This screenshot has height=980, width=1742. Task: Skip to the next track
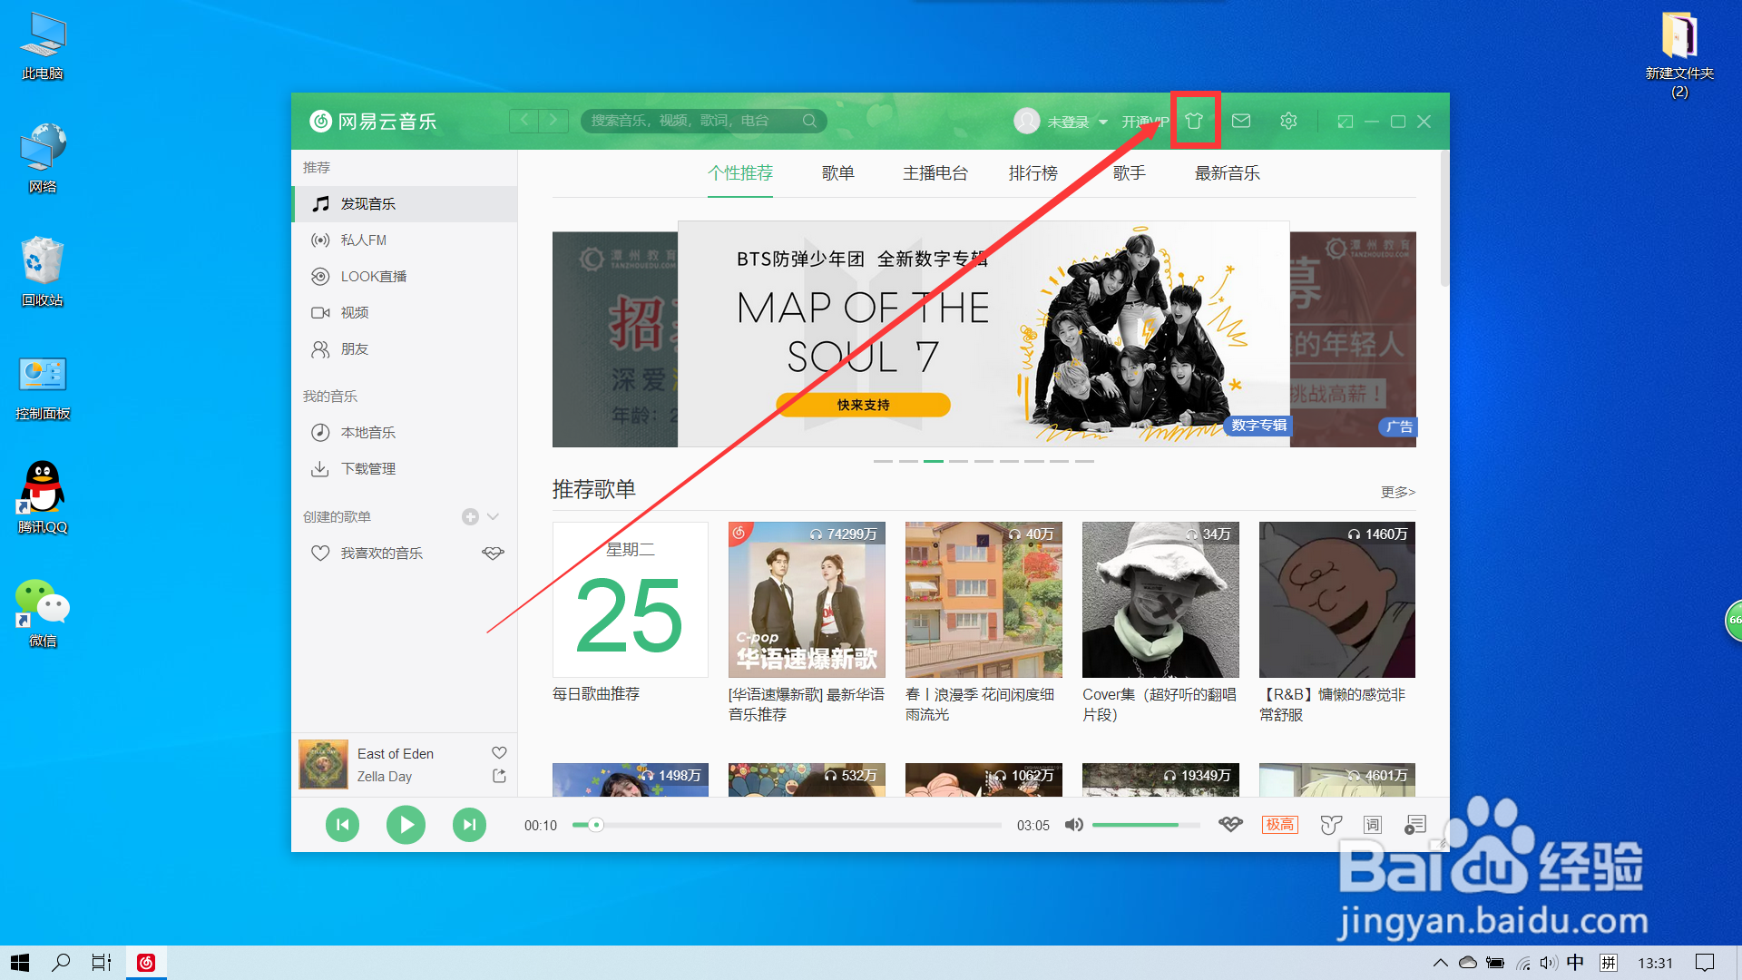pos(469,825)
